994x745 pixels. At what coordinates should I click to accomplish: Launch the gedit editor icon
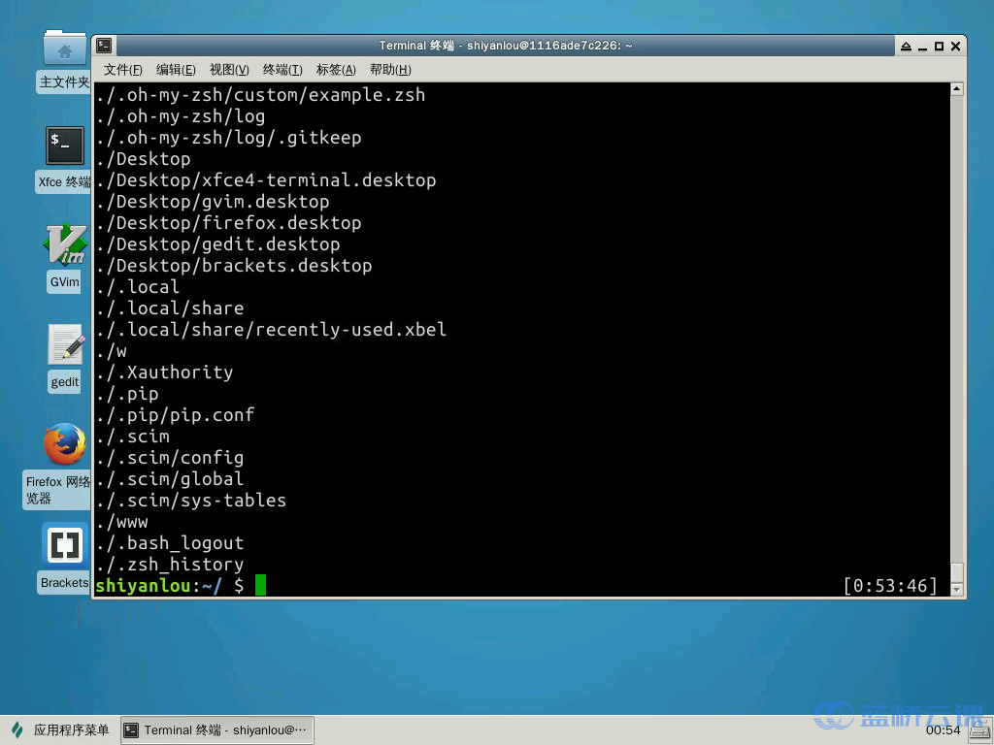coord(64,345)
